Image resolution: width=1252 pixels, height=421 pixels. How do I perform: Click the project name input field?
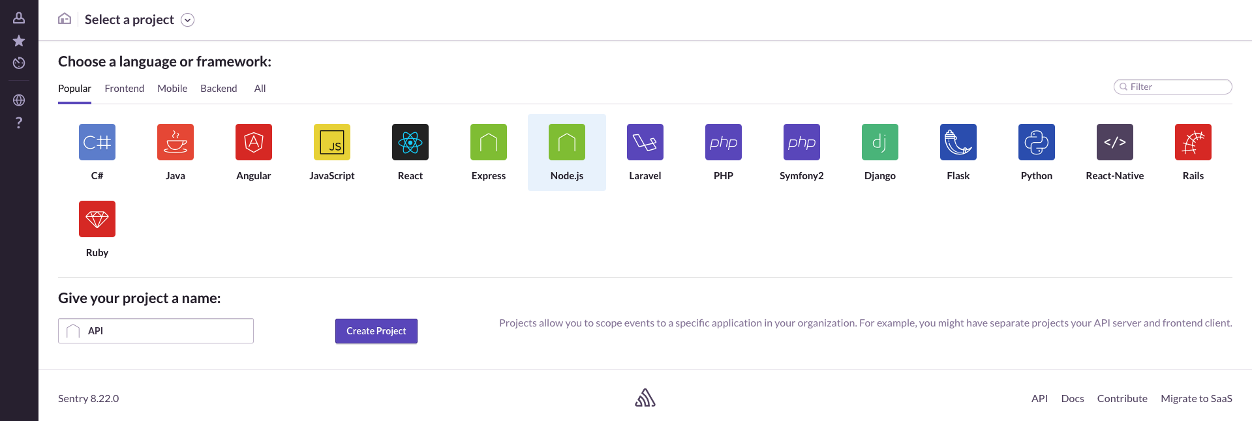(x=166, y=331)
